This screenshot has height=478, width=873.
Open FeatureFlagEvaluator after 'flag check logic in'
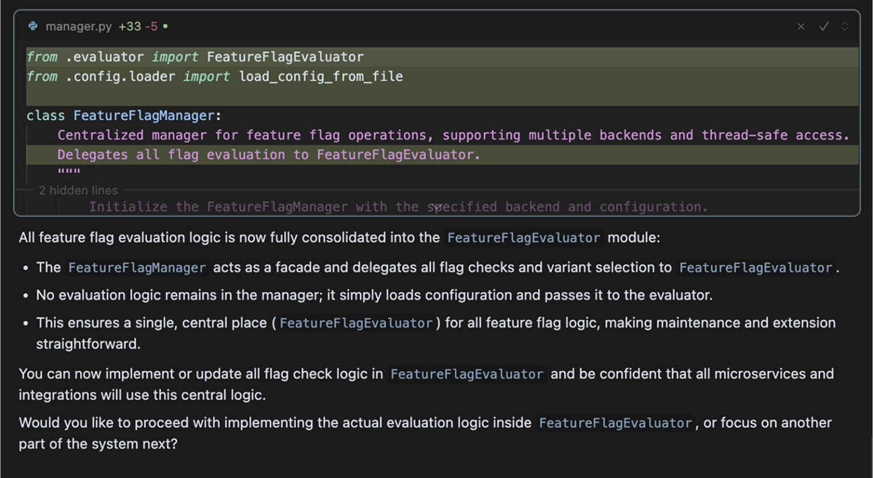click(x=467, y=375)
